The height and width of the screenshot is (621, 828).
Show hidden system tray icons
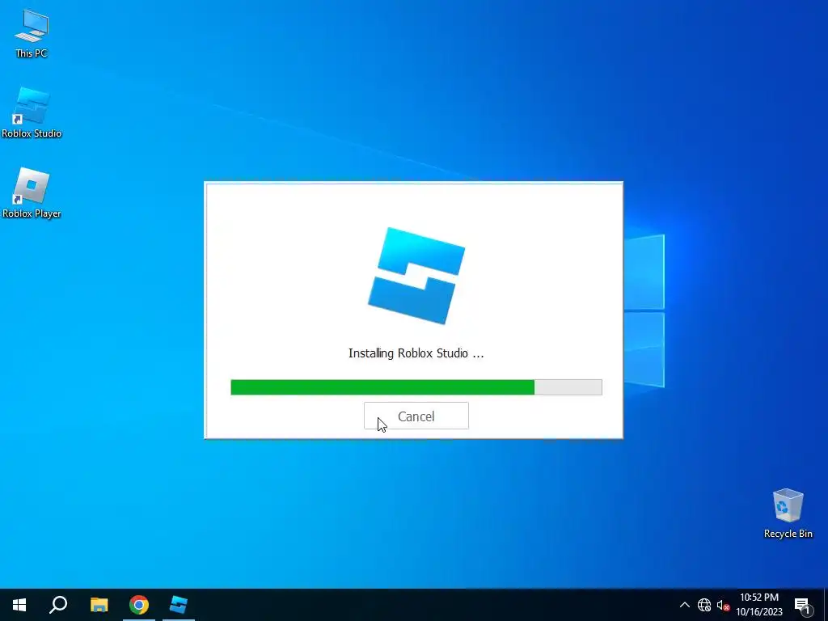pos(684,605)
